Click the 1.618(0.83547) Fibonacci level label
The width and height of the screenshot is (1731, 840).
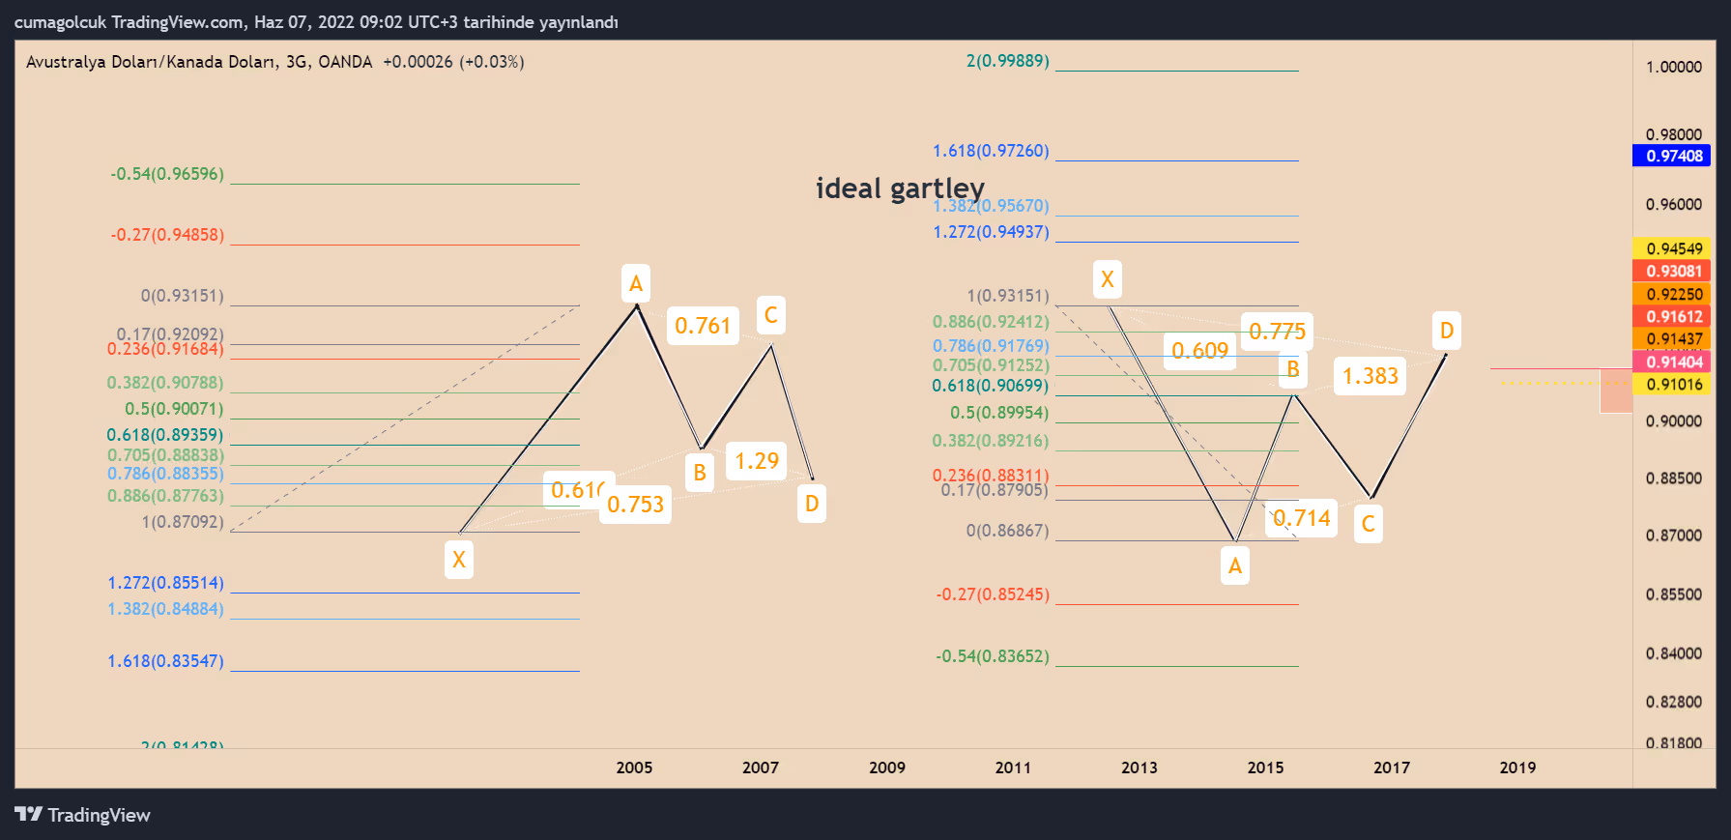pos(165,661)
